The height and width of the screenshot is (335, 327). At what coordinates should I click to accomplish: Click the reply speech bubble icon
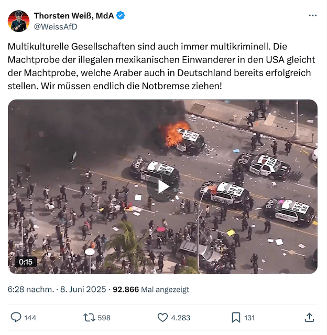[16, 318]
